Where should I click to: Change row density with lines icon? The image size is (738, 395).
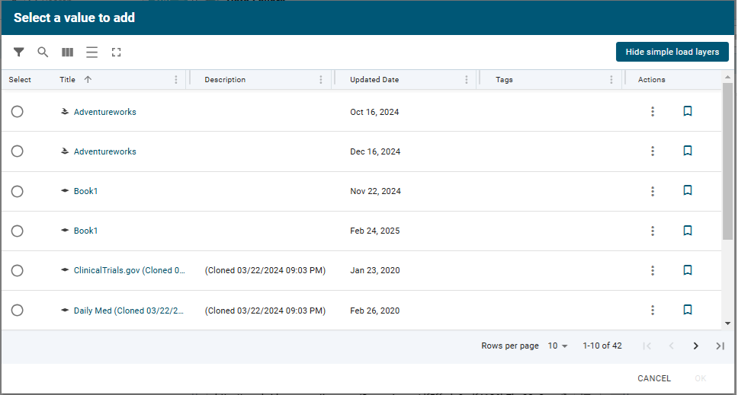(x=91, y=53)
